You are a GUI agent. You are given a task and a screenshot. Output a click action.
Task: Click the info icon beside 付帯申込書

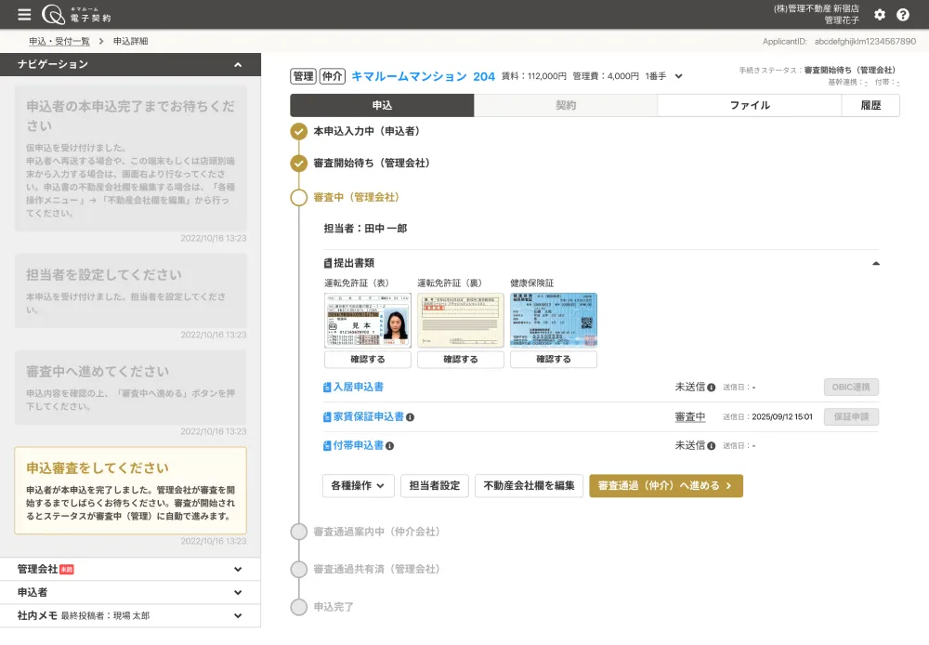(390, 446)
